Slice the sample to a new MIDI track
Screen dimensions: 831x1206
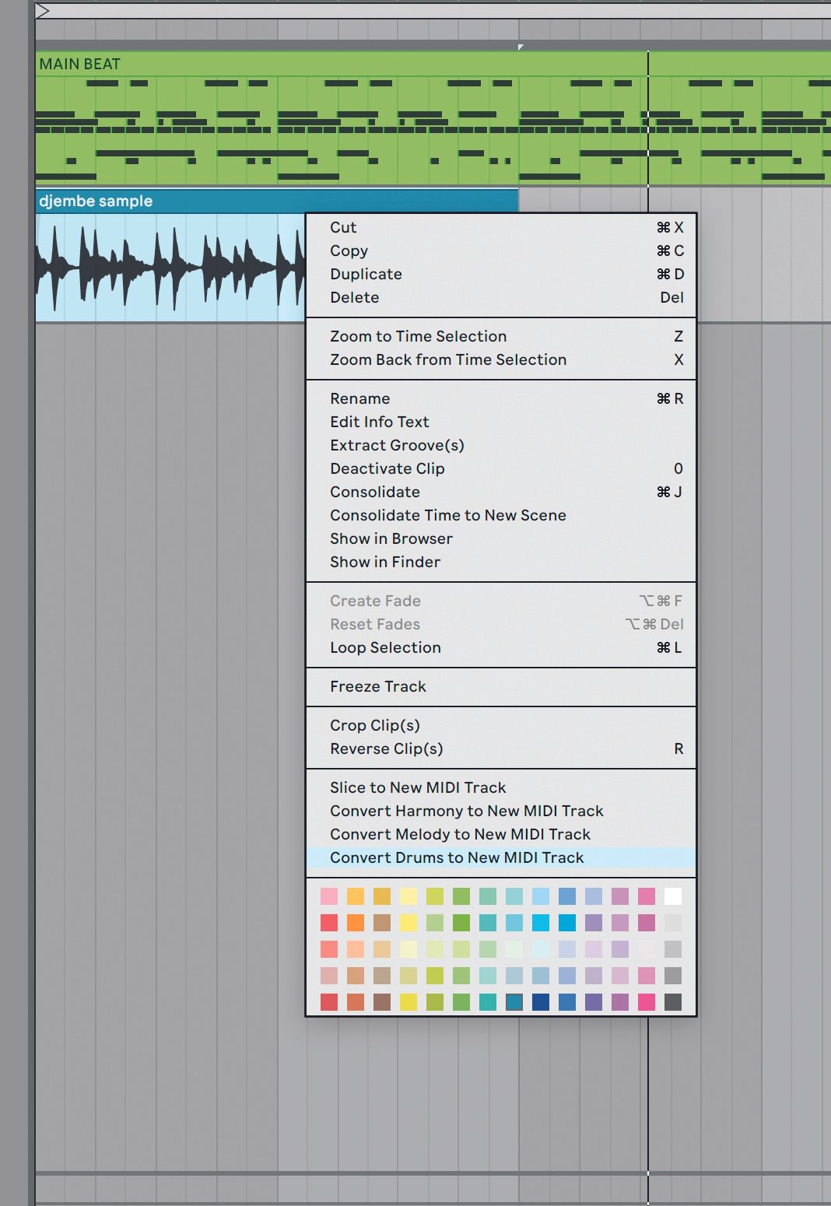[x=418, y=787]
